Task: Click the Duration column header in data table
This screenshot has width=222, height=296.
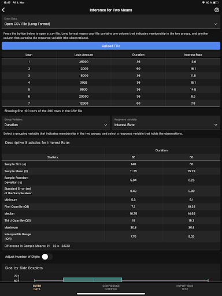Action: coord(138,55)
